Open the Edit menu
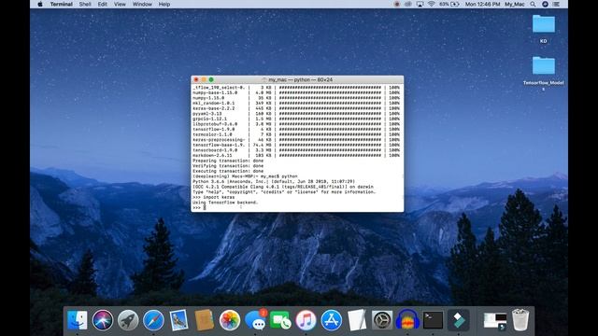 tap(102, 4)
